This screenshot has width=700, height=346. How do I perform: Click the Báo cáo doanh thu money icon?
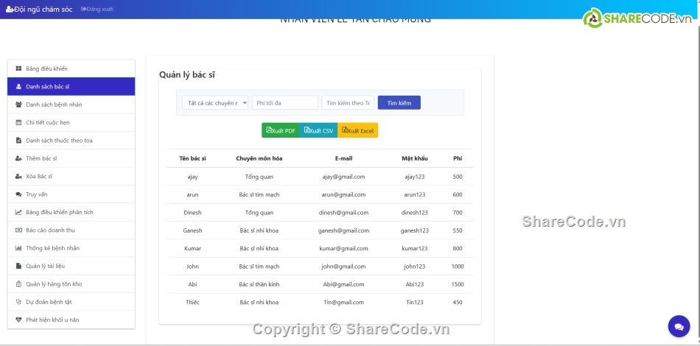[x=18, y=230]
